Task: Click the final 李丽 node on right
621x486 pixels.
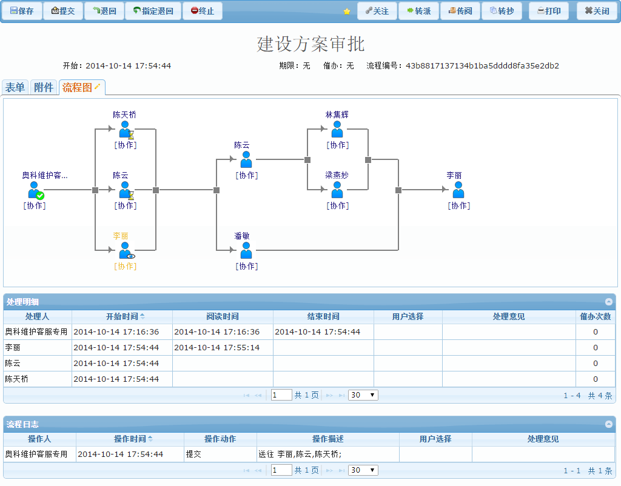Action: (458, 190)
